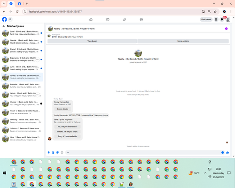Go back using the Marketplace back arrow

pyautogui.click(x=4, y=26)
